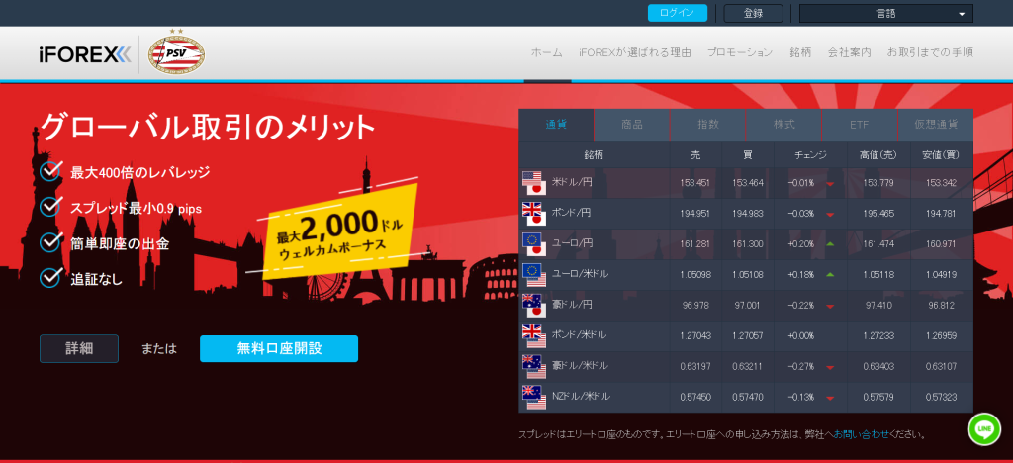This screenshot has height=463, width=1013.
Task: Switch to the 仮想通貨 tab
Action: [935, 125]
